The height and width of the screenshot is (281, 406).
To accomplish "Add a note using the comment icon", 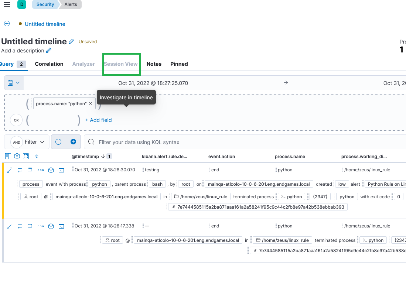I will click(20, 170).
